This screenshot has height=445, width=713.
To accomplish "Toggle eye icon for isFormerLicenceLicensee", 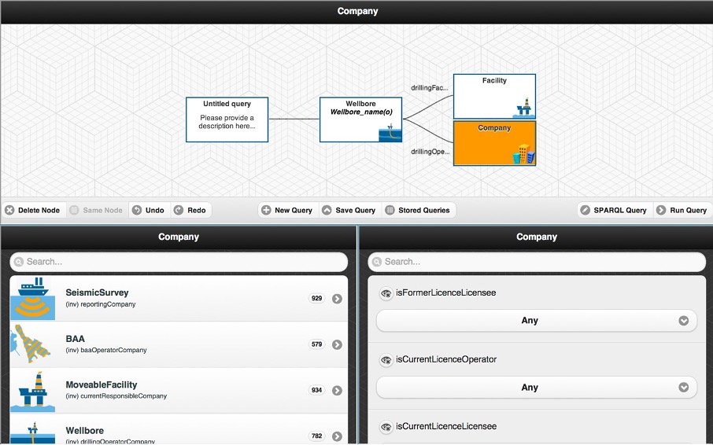I will (x=386, y=293).
